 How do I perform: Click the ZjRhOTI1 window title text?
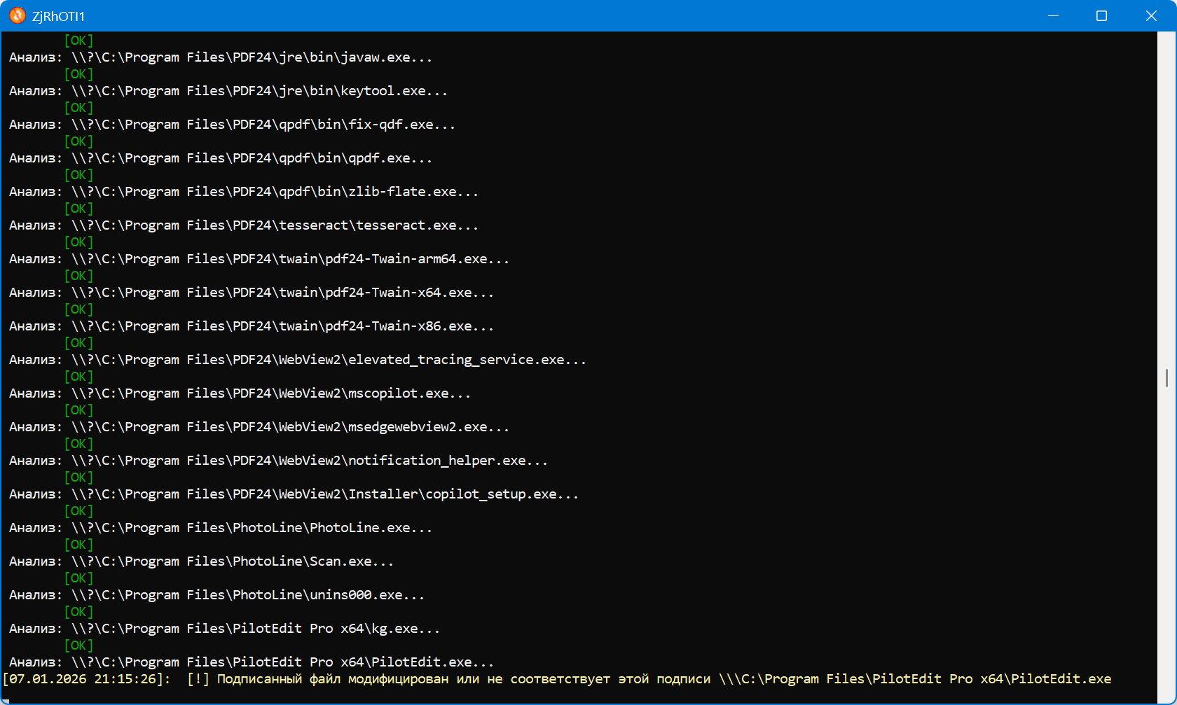[58, 16]
